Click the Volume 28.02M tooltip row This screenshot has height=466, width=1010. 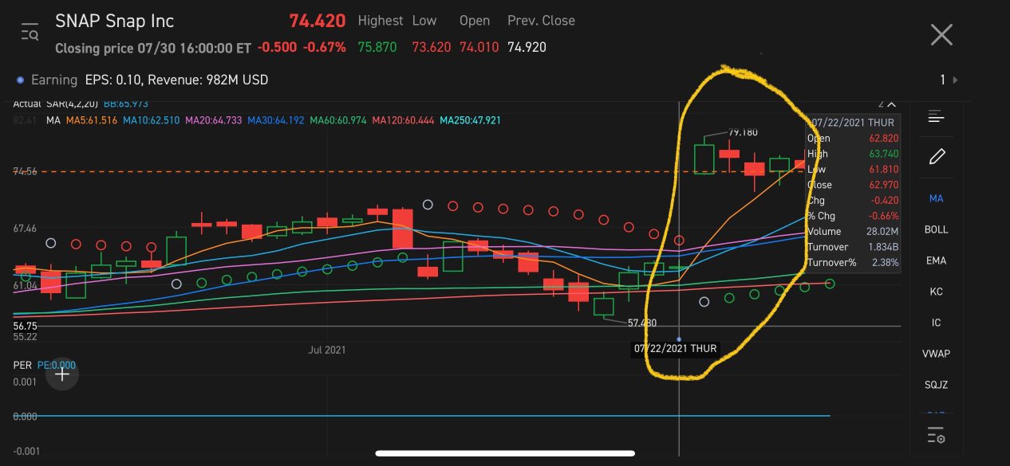[x=853, y=231]
